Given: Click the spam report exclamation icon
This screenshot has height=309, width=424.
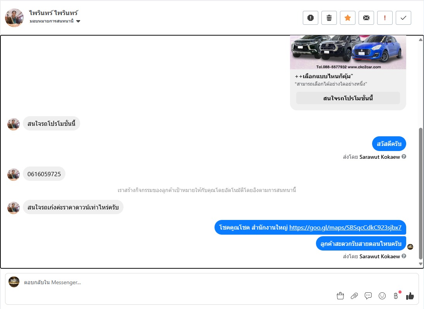Looking at the screenshot, I should pyautogui.click(x=311, y=18).
